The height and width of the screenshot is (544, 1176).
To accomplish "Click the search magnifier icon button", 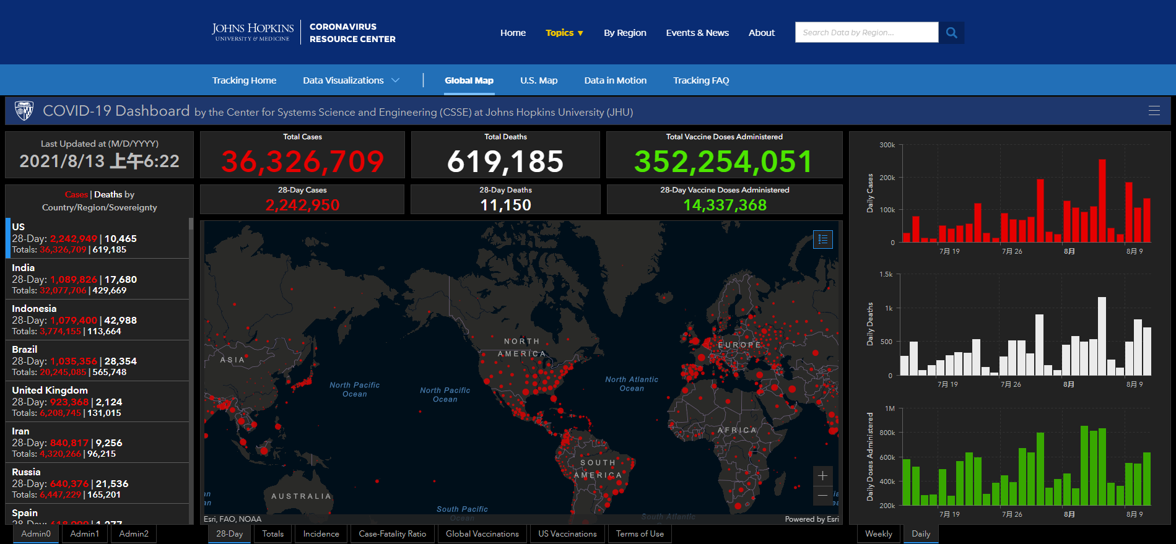I will click(951, 33).
